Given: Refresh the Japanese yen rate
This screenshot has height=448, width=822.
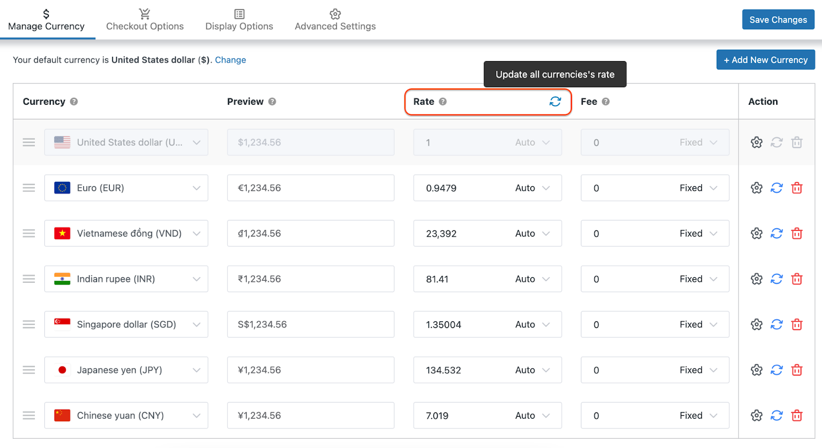Looking at the screenshot, I should point(776,370).
